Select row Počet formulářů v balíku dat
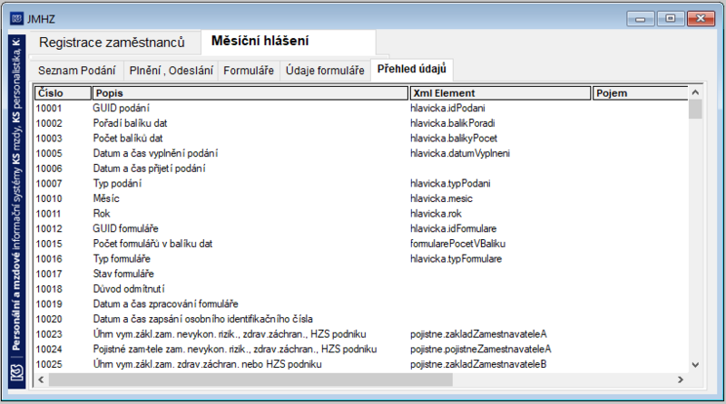 point(361,244)
